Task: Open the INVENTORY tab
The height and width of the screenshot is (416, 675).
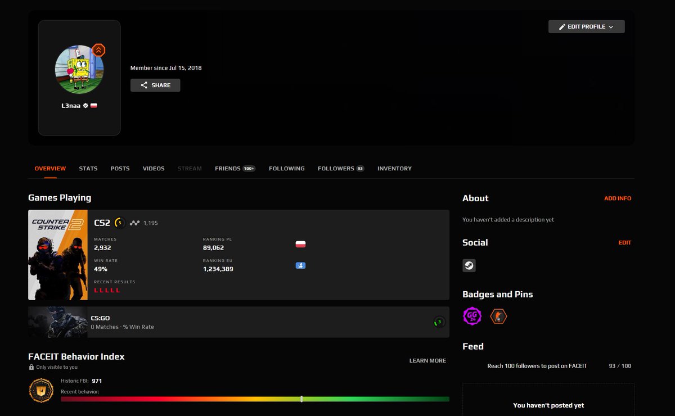Action: point(394,169)
